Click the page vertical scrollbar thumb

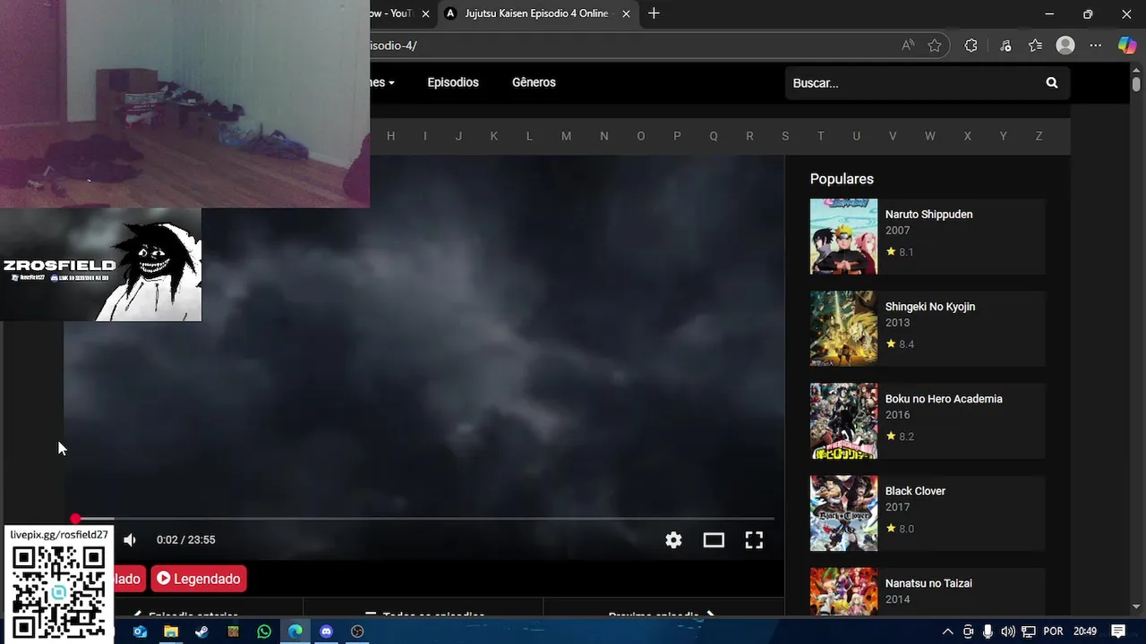(x=1136, y=84)
